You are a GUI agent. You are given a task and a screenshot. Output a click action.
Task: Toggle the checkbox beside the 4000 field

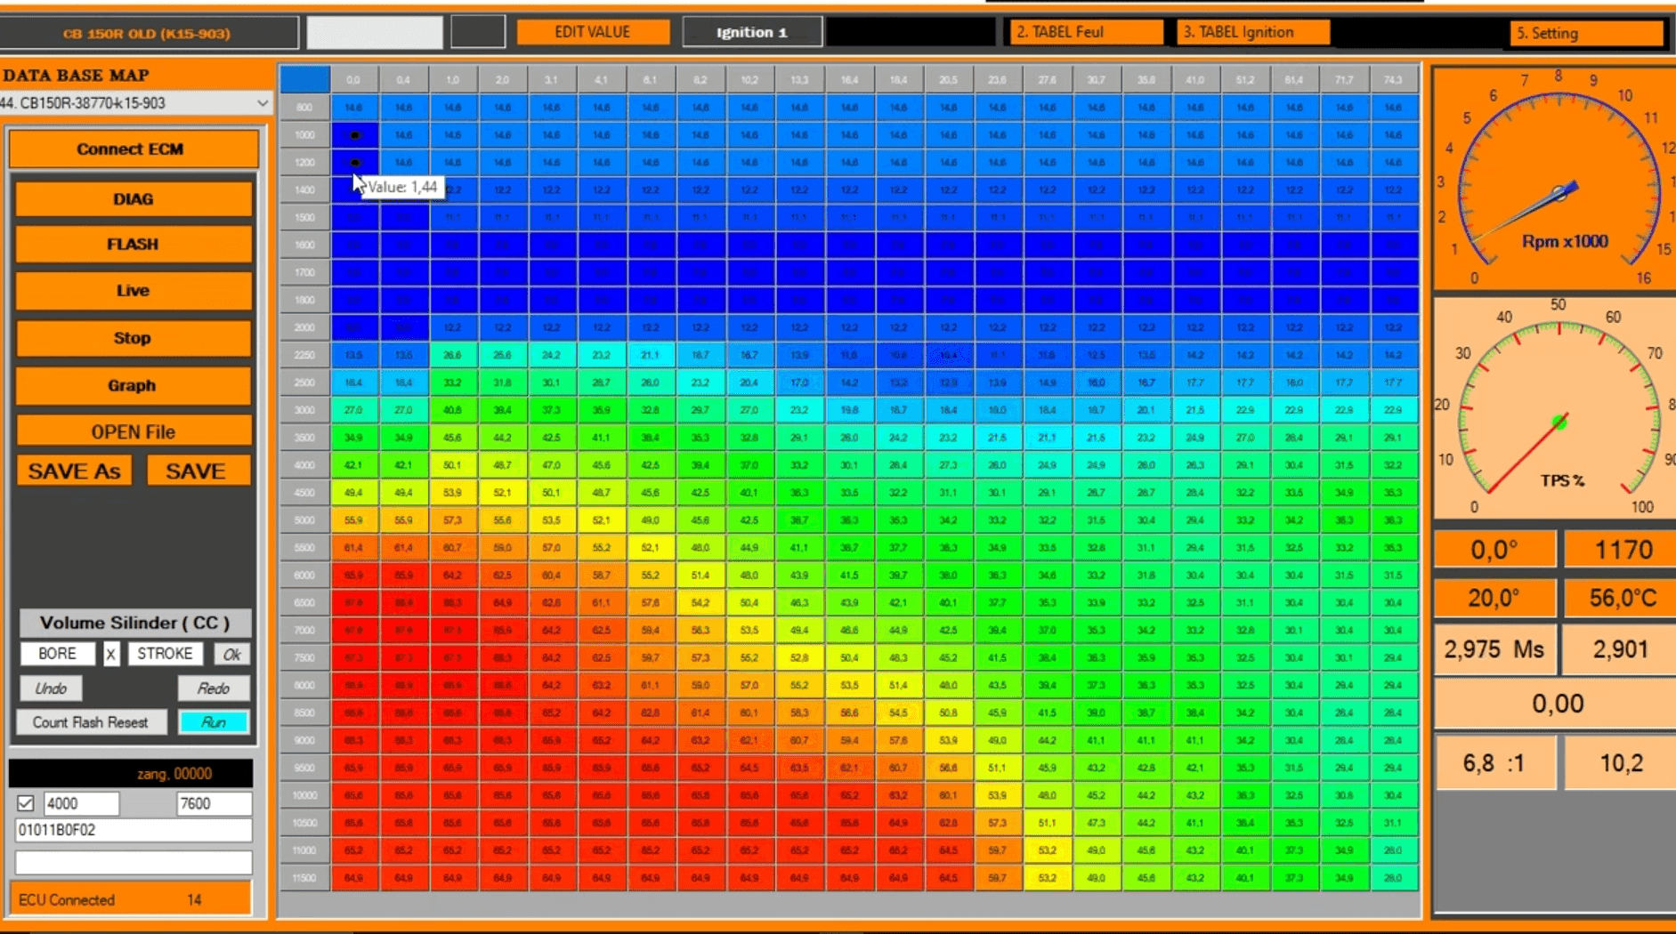click(x=26, y=804)
